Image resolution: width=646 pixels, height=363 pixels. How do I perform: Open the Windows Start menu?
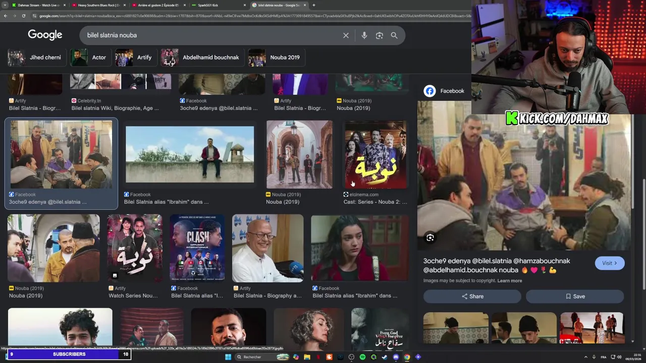(x=228, y=357)
